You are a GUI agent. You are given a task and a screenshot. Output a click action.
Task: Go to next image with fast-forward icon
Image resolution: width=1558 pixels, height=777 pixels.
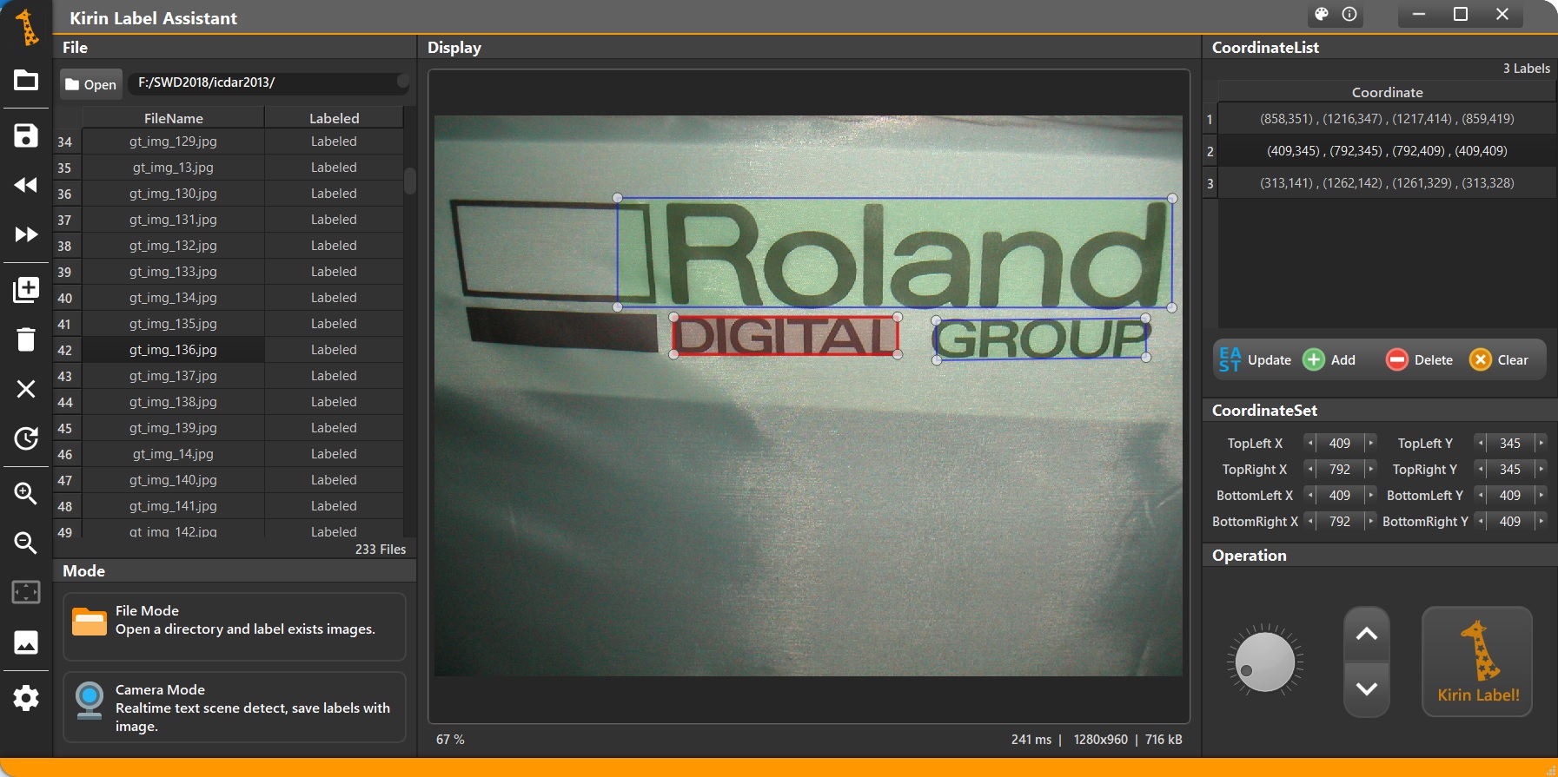[26, 234]
